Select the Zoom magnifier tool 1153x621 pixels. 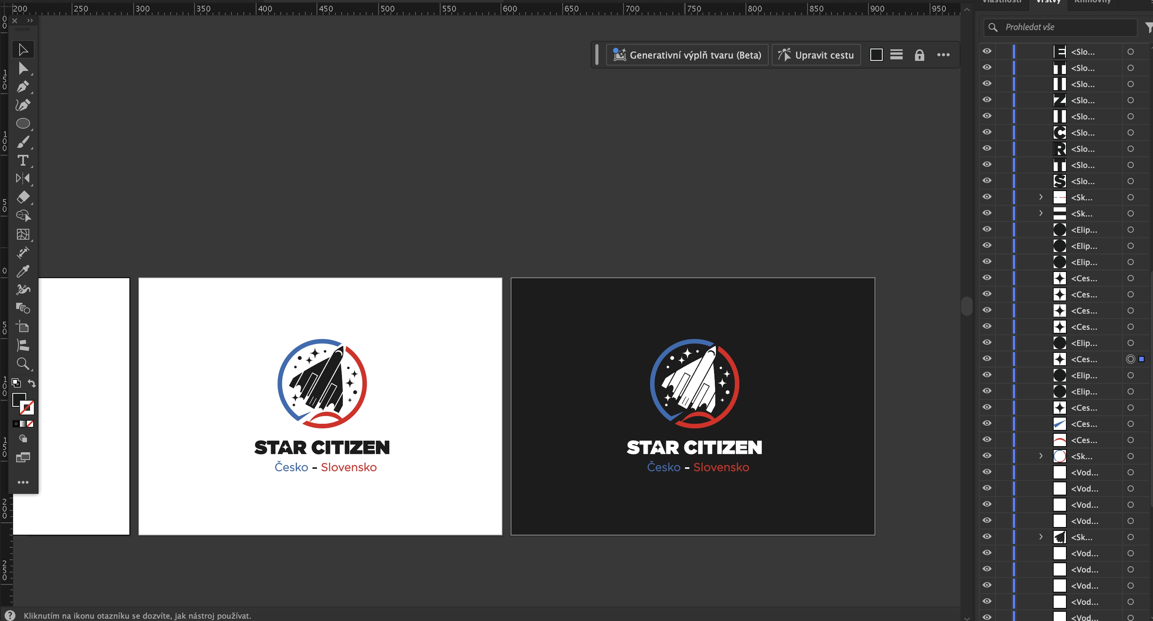tap(23, 364)
